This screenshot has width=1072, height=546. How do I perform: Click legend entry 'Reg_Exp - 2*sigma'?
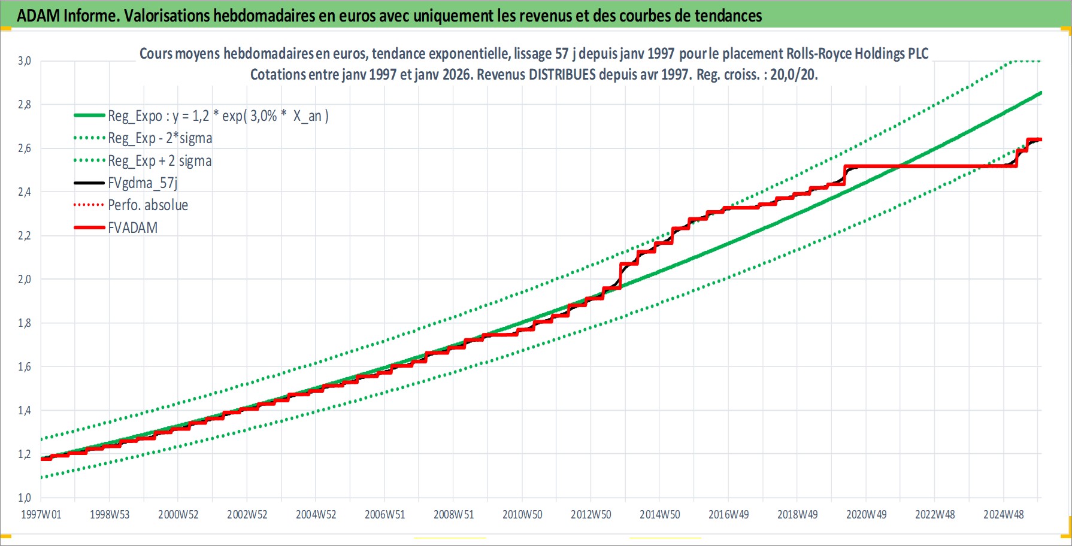click(160, 138)
